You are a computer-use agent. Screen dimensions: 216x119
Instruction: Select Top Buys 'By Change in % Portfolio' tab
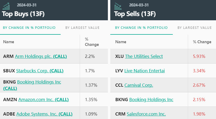29,27
